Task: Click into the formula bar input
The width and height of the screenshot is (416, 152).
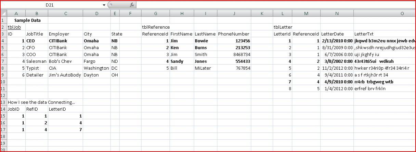Action: [x=276, y=5]
